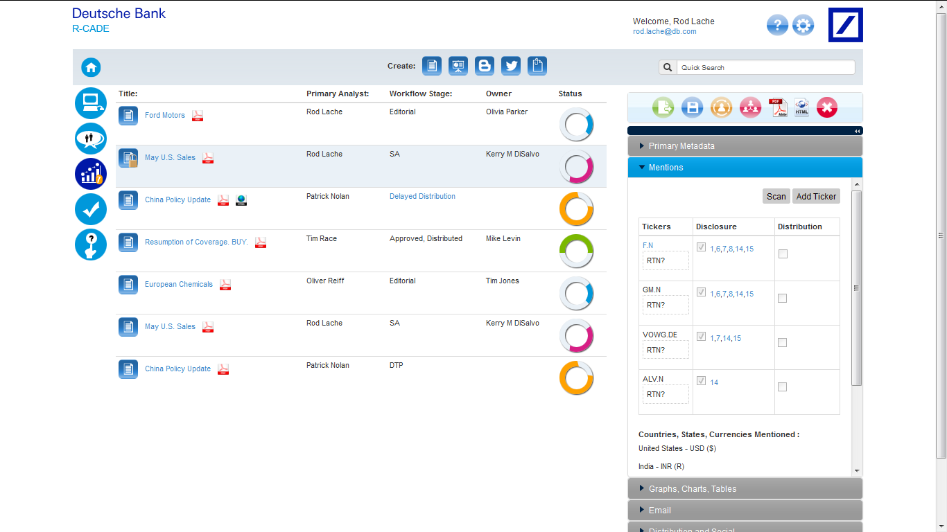
Task: Open PDF icon for Resumption of Coverage
Action: tap(261, 242)
